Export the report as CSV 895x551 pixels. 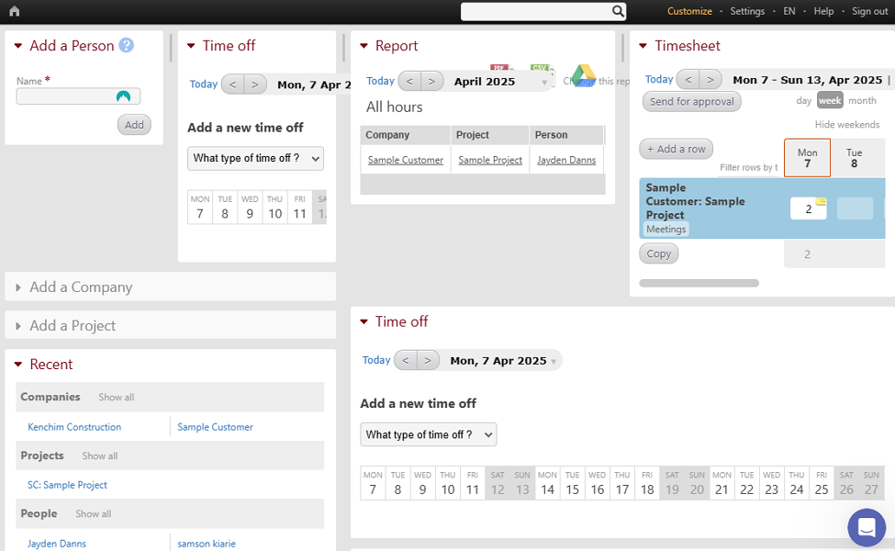coord(540,67)
